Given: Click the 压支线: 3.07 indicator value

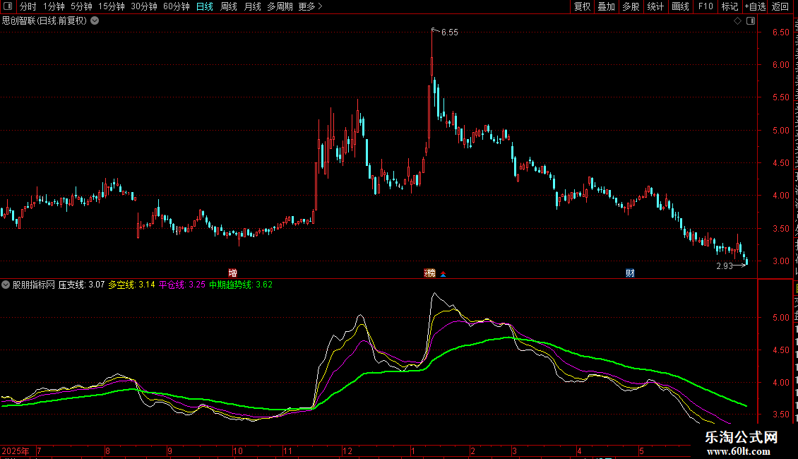Looking at the screenshot, I should [81, 285].
